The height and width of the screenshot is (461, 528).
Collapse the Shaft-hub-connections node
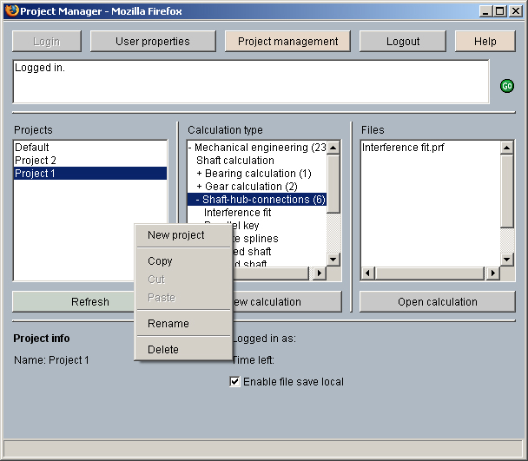point(197,200)
